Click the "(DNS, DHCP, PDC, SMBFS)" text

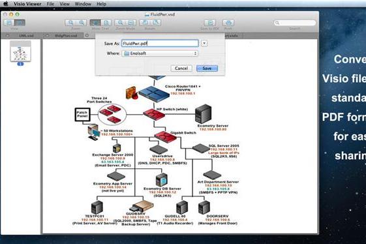[x=162, y=163]
